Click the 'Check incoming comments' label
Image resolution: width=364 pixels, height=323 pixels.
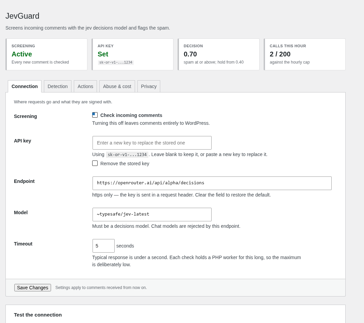[x=131, y=115]
